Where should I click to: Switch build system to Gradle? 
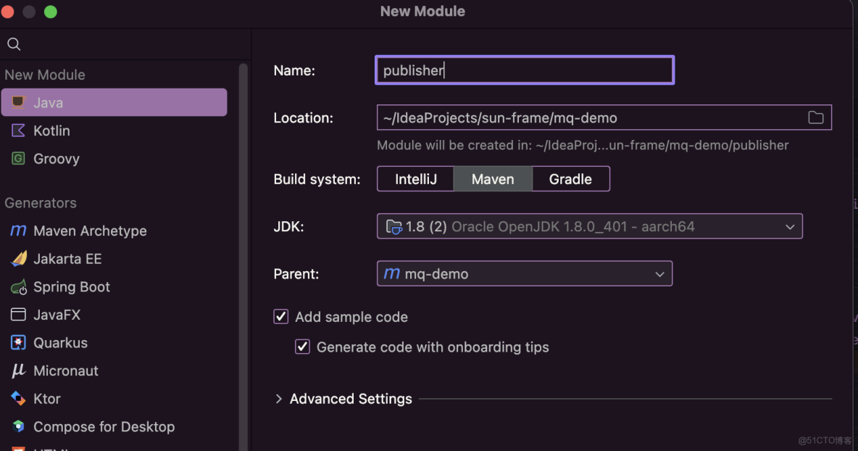click(x=570, y=179)
